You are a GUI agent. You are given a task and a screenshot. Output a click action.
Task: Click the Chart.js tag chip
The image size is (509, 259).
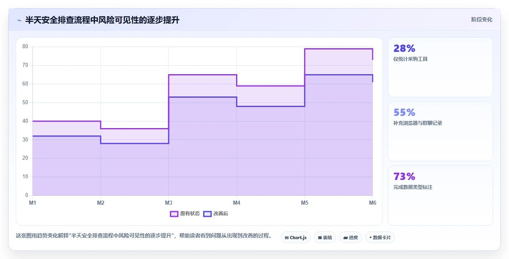pos(296,238)
